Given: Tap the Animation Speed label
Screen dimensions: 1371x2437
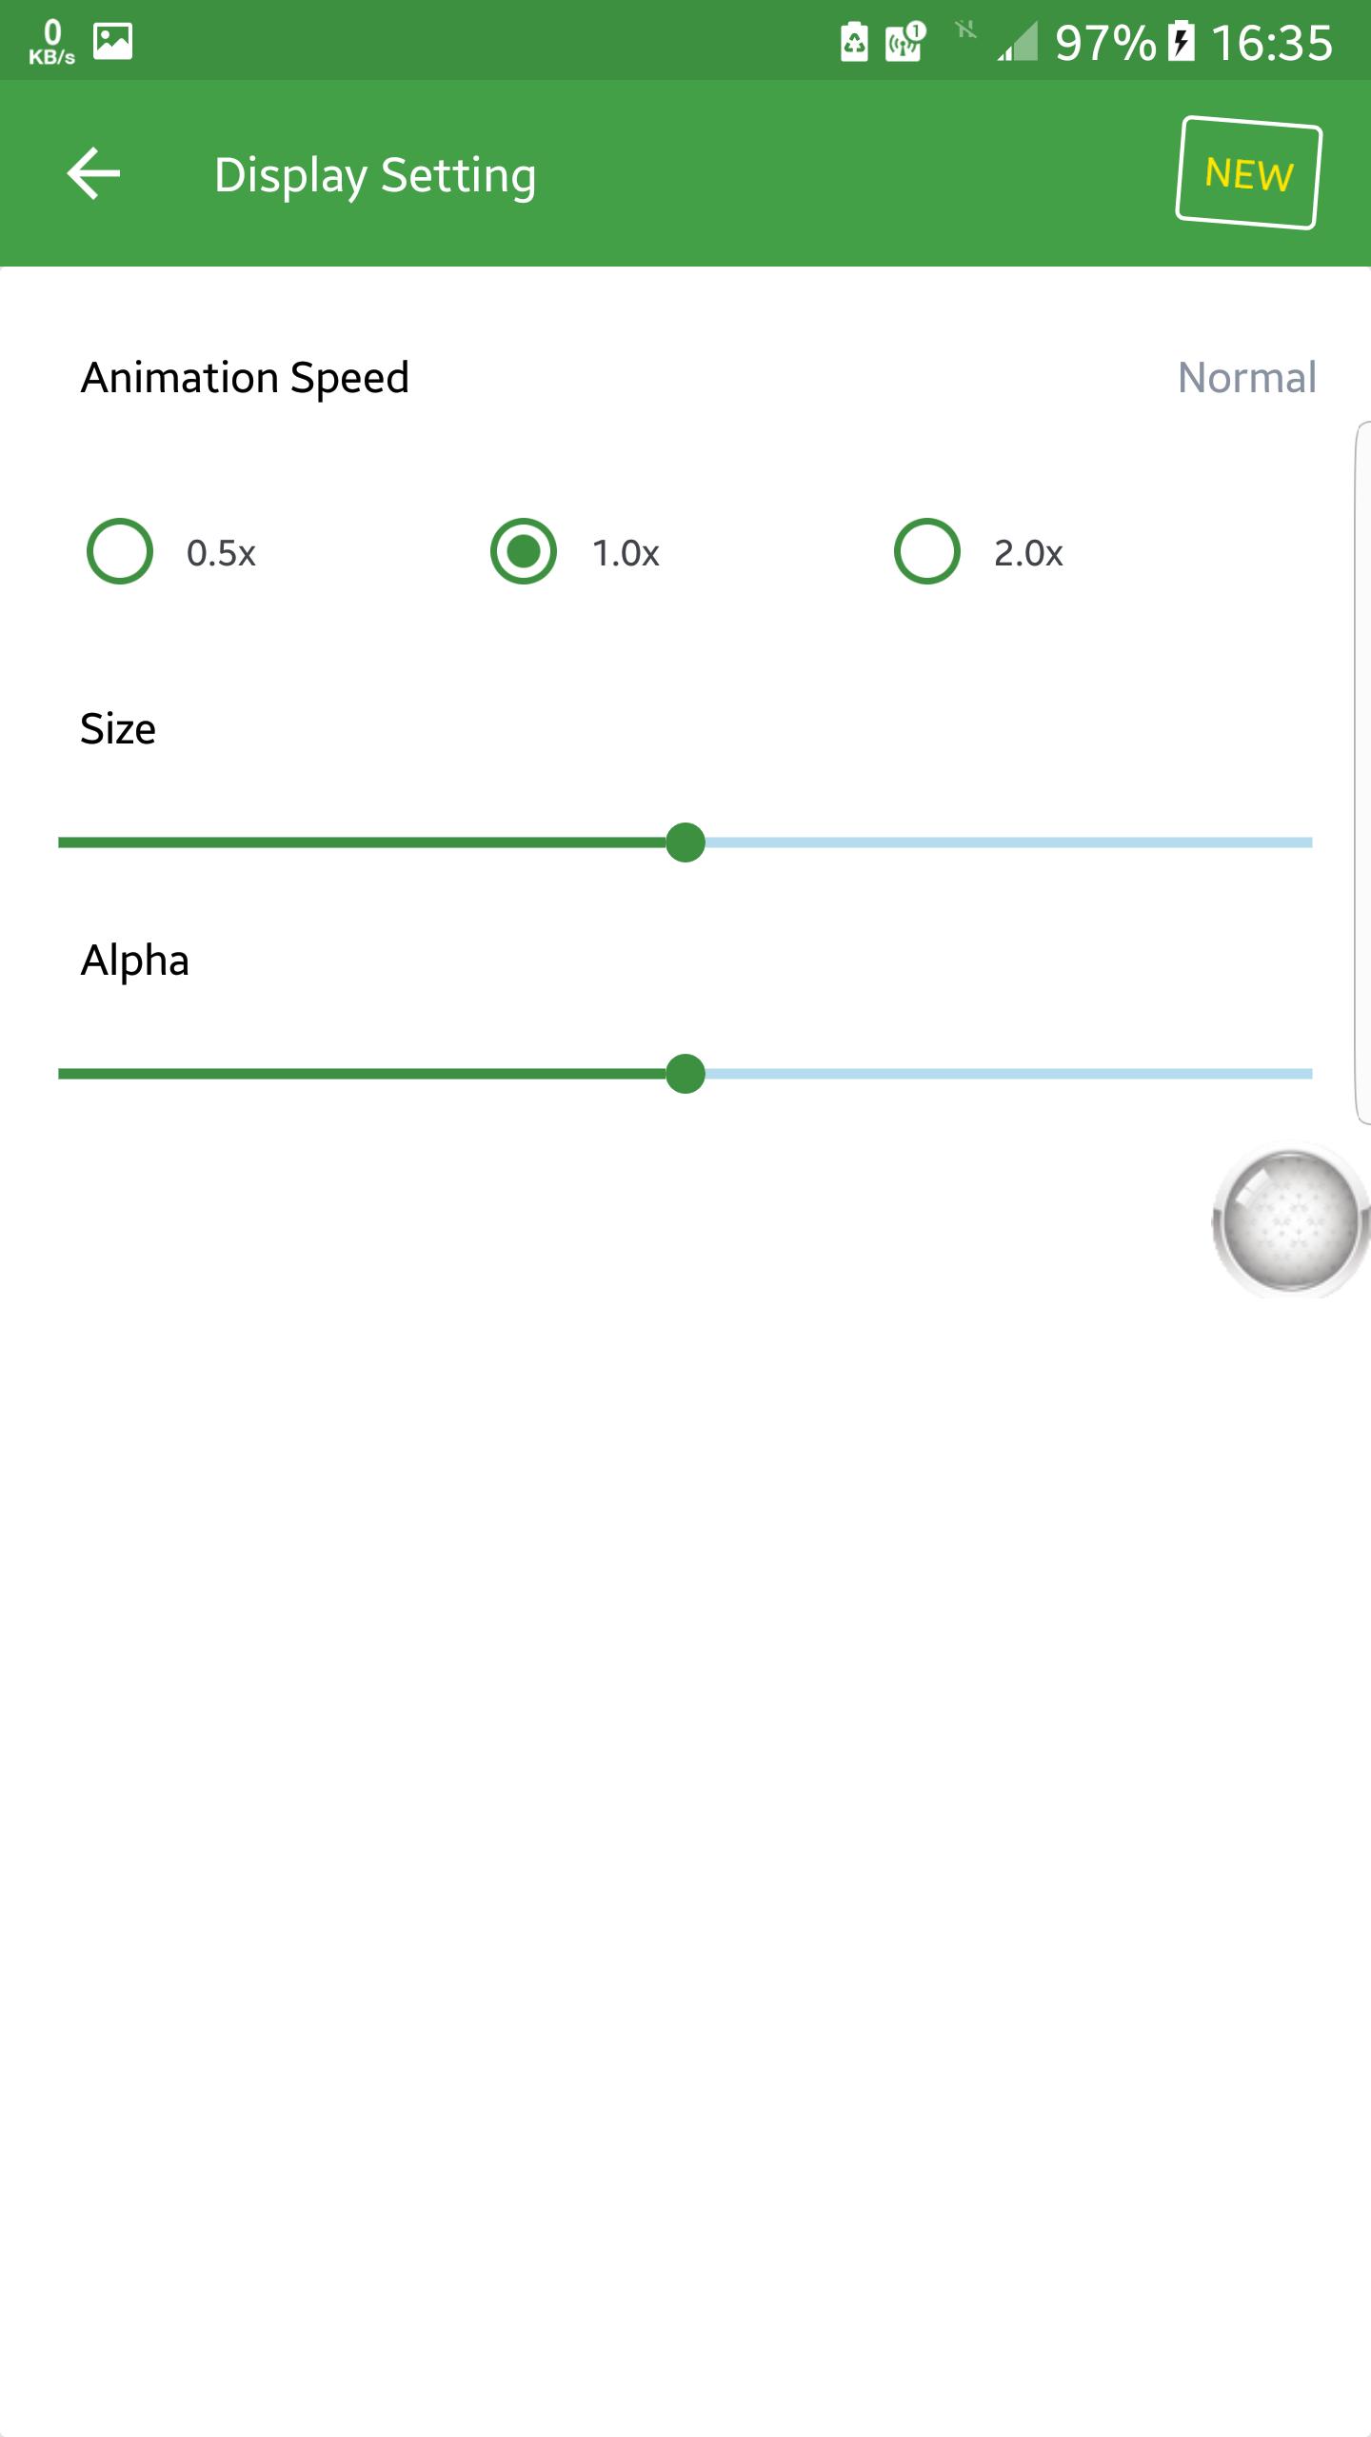Looking at the screenshot, I should (245, 378).
